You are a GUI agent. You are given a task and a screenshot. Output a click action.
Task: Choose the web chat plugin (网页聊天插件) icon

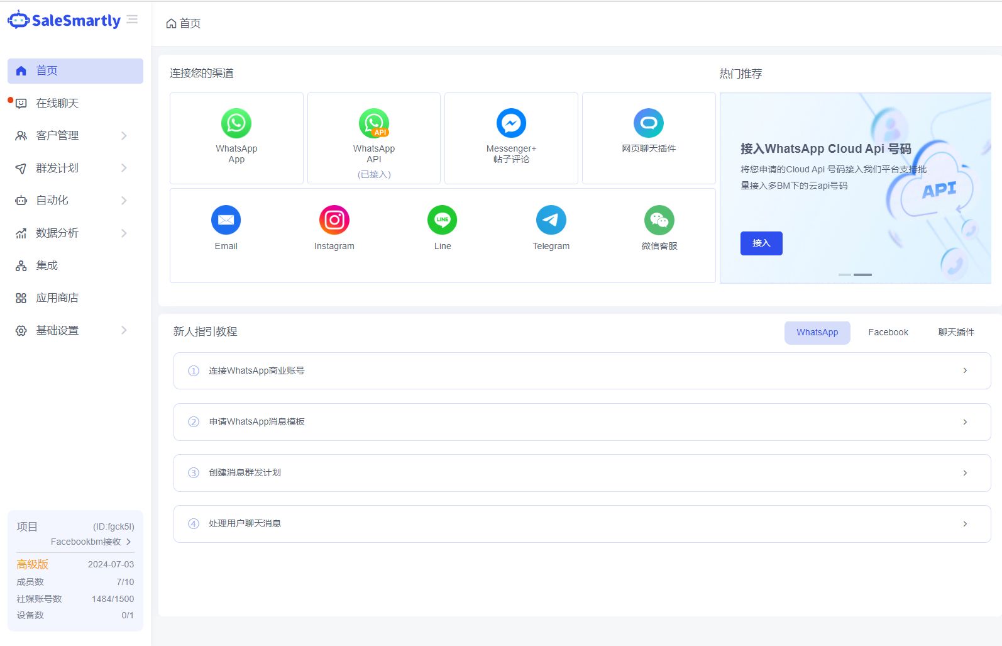coord(649,123)
